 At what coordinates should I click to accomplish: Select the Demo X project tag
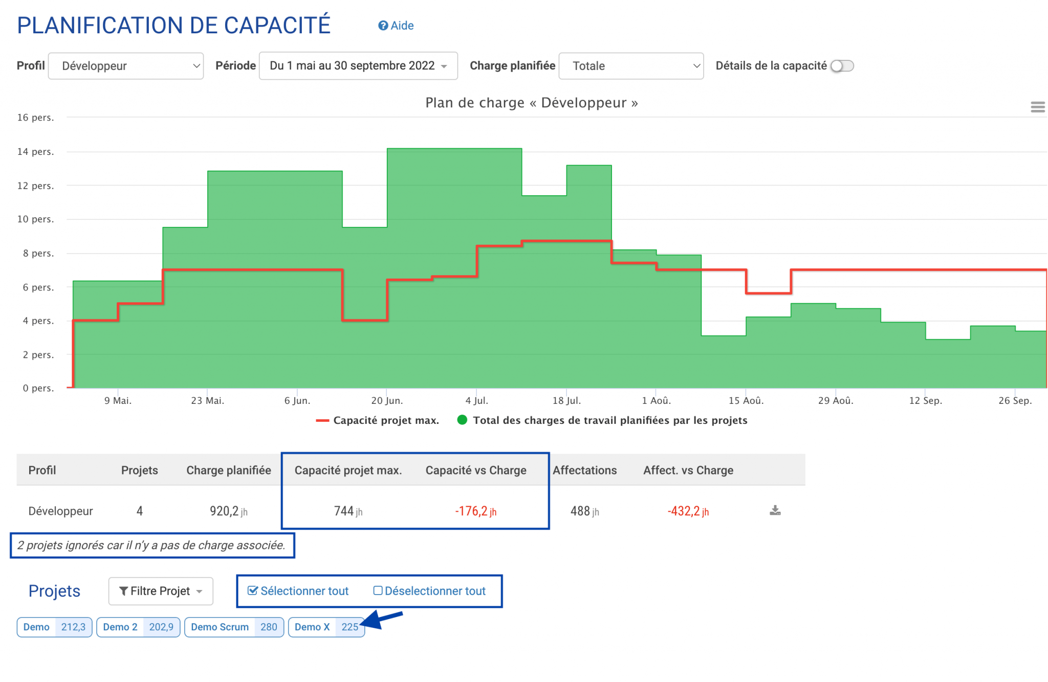[326, 627]
